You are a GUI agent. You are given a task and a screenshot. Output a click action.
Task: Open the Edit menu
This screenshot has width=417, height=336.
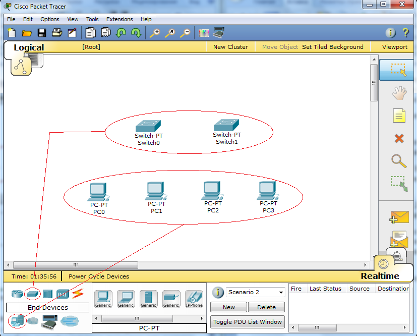pos(28,19)
